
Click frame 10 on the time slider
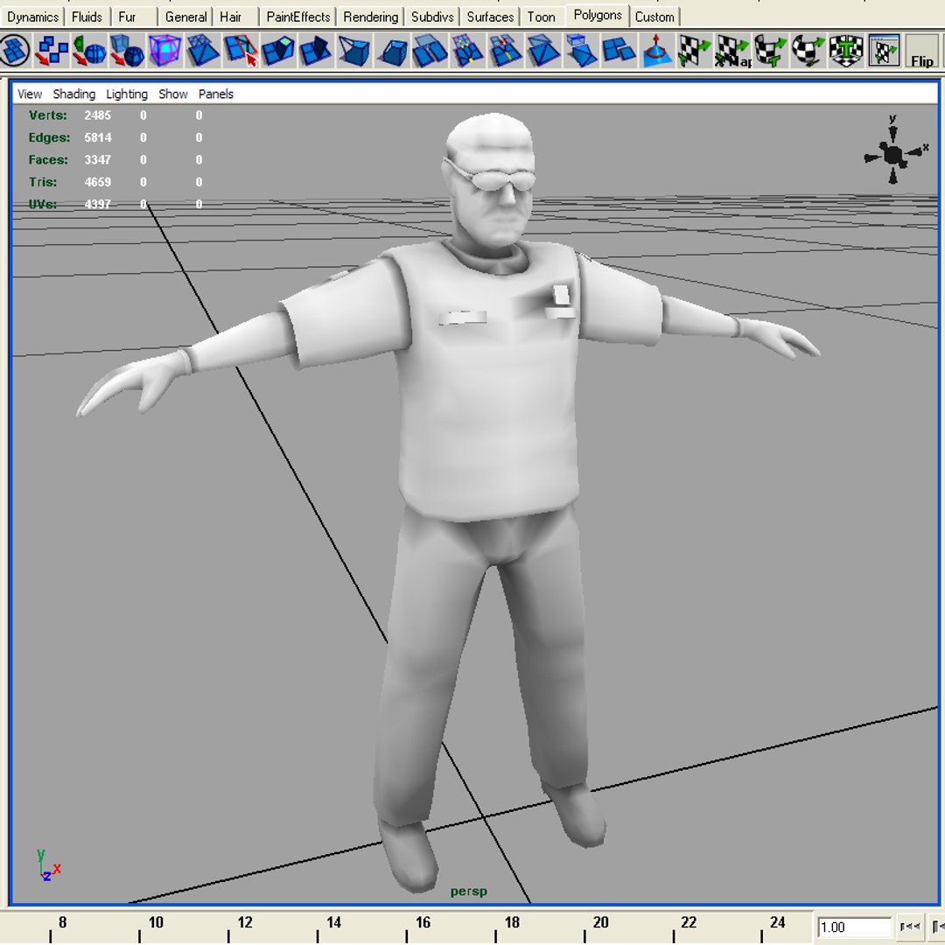[156, 923]
